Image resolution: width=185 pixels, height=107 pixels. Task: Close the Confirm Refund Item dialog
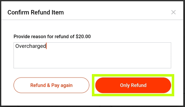click(x=173, y=12)
